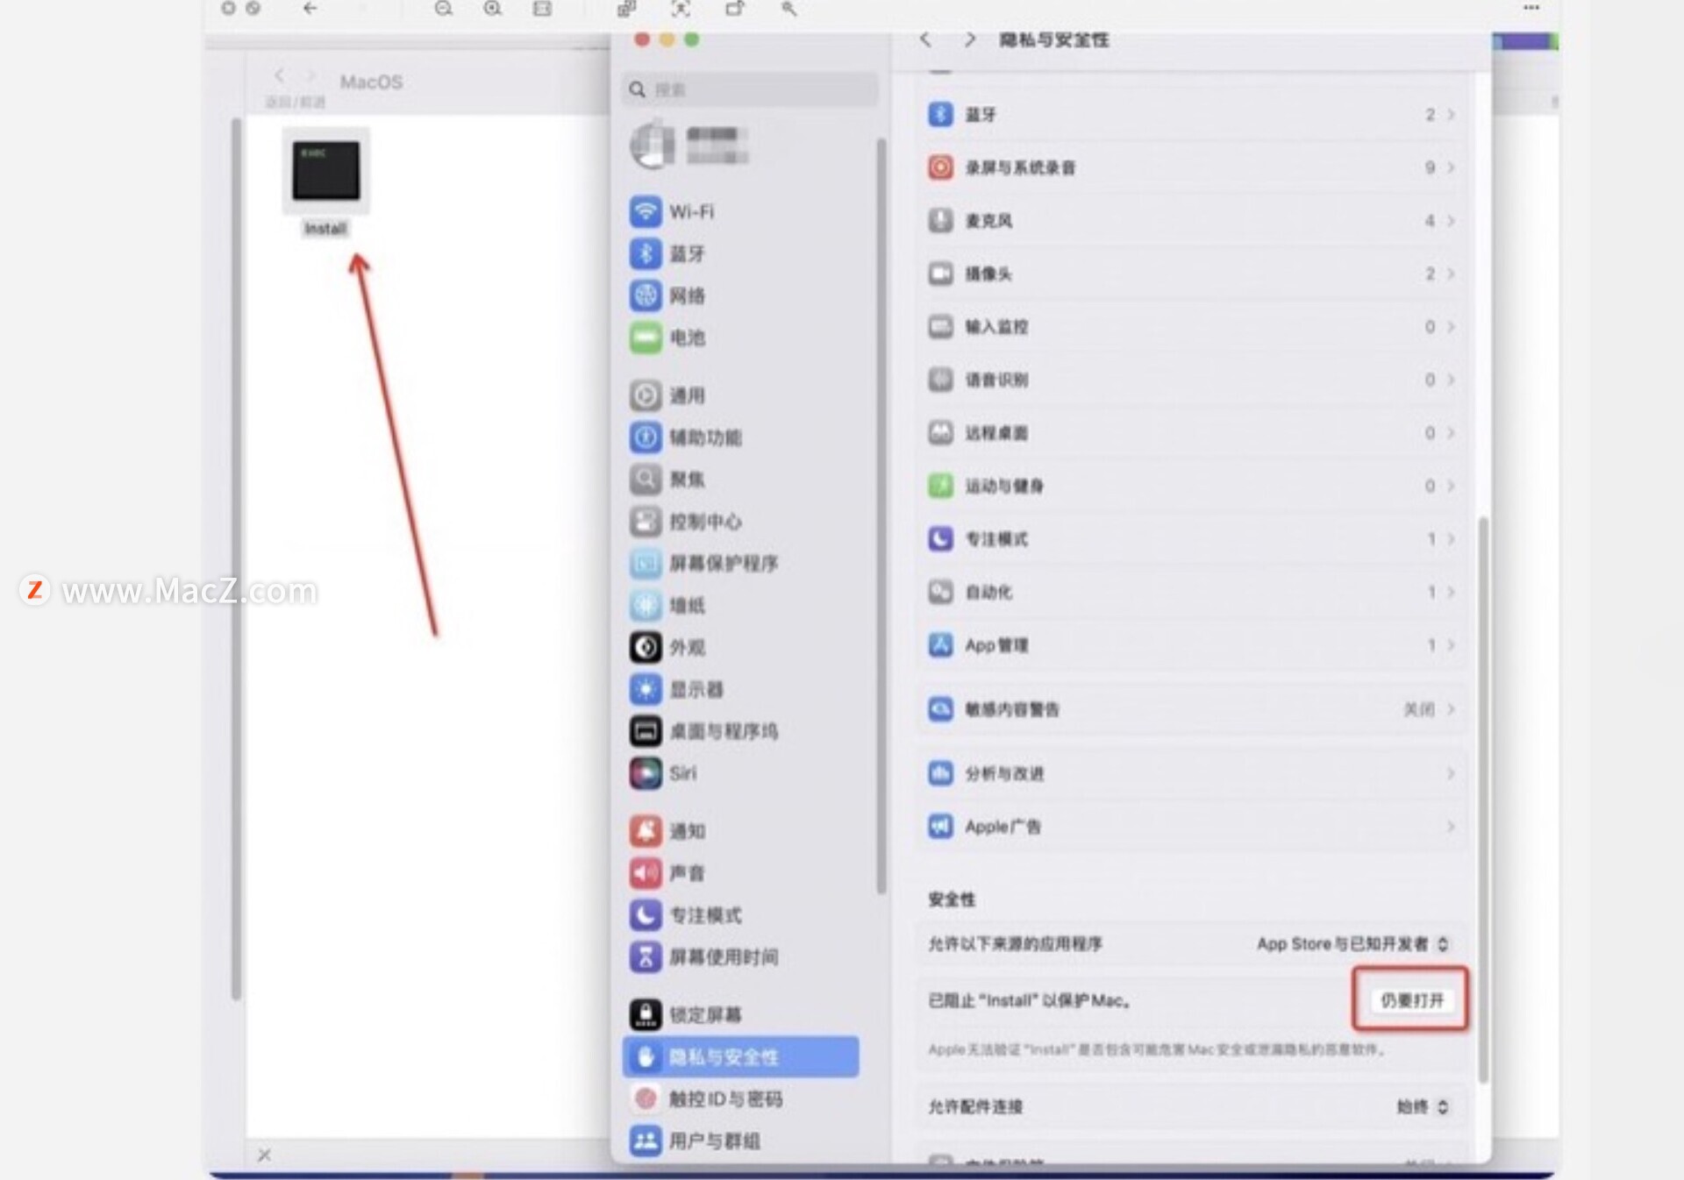This screenshot has width=1684, height=1180.
Task: Expand 分析与改进 row chevron
Action: point(1451,773)
